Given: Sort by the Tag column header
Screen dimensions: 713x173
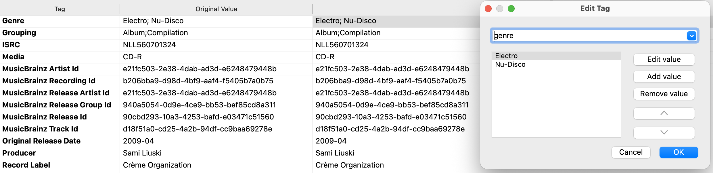Looking at the screenshot, I should (60, 9).
